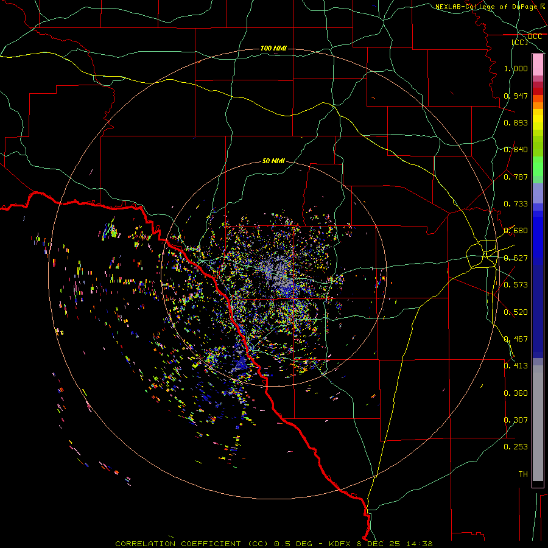The image size is (548, 548).
Task: Select the 0.680 legend value
Action: (x=516, y=231)
